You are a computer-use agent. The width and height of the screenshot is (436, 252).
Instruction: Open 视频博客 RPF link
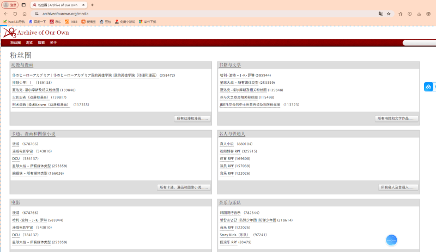coord(230,151)
